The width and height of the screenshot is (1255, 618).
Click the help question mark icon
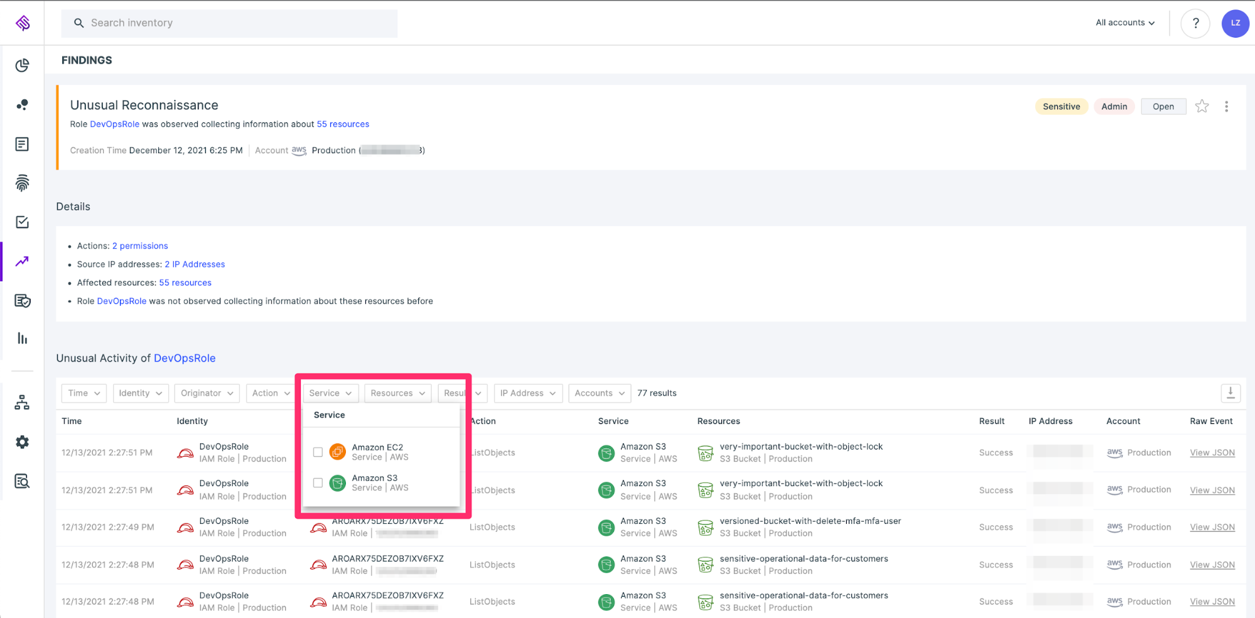click(1195, 23)
